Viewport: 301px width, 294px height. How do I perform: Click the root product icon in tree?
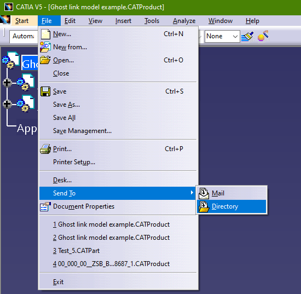[x=11, y=60]
